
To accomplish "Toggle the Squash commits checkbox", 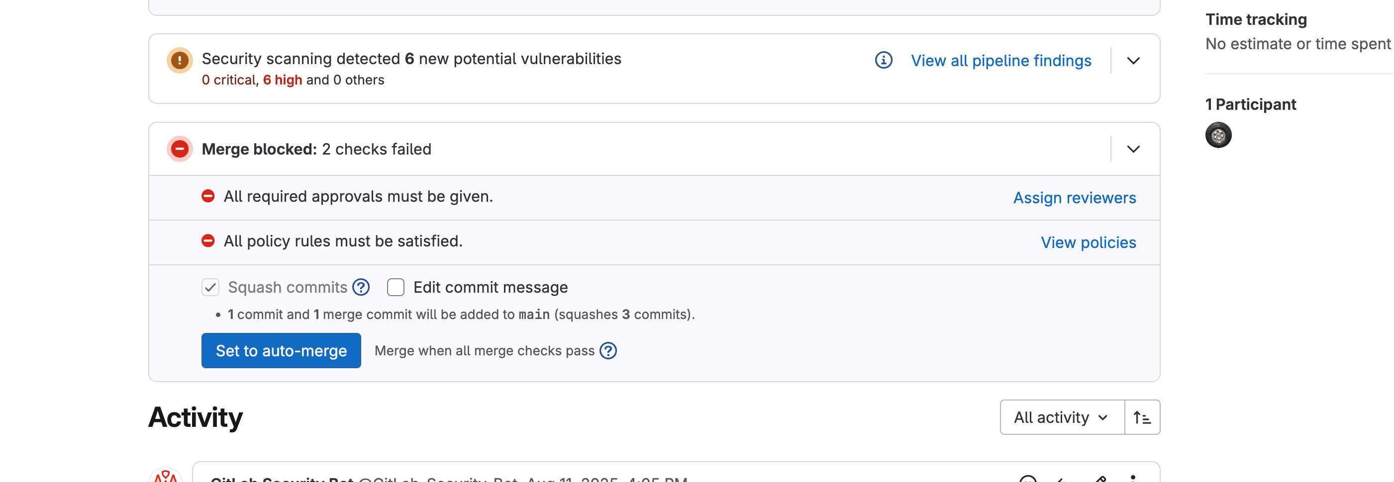I will click(x=210, y=287).
